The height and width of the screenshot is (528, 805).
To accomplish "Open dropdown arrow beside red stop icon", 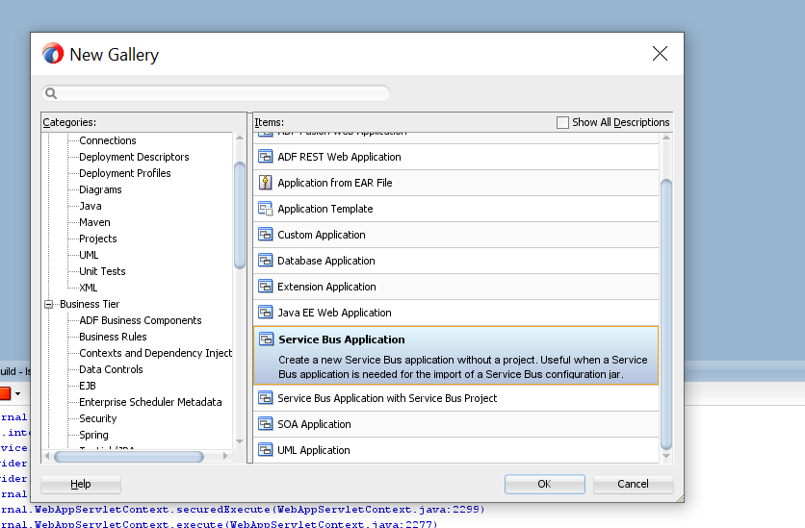I will click(18, 393).
